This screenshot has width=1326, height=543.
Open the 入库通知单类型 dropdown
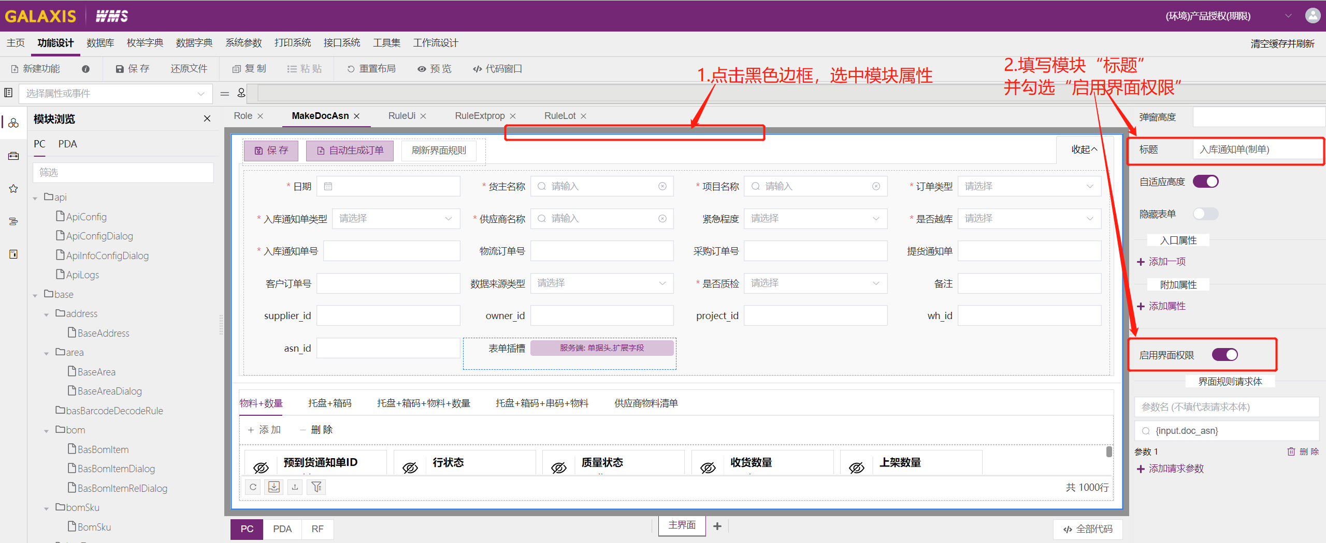pyautogui.click(x=396, y=218)
